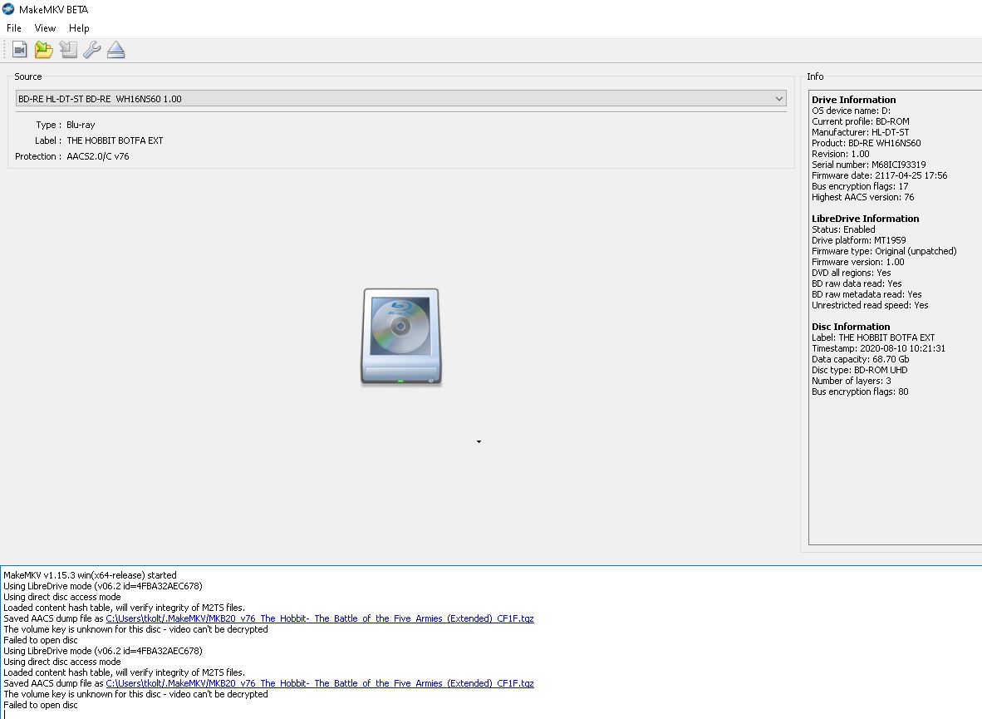Click 'Number of layers: 3' line
This screenshot has width=982, height=719.
pyautogui.click(x=851, y=381)
